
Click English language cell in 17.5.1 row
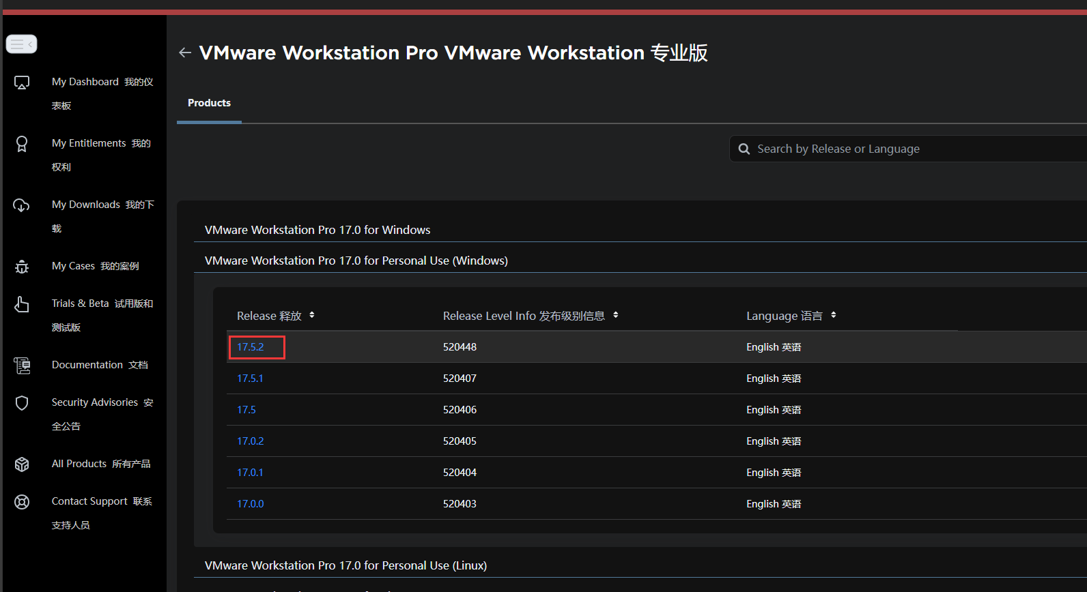pos(774,379)
